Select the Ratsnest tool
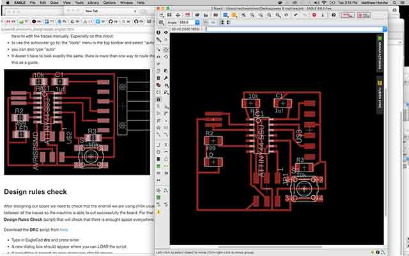 158,191
